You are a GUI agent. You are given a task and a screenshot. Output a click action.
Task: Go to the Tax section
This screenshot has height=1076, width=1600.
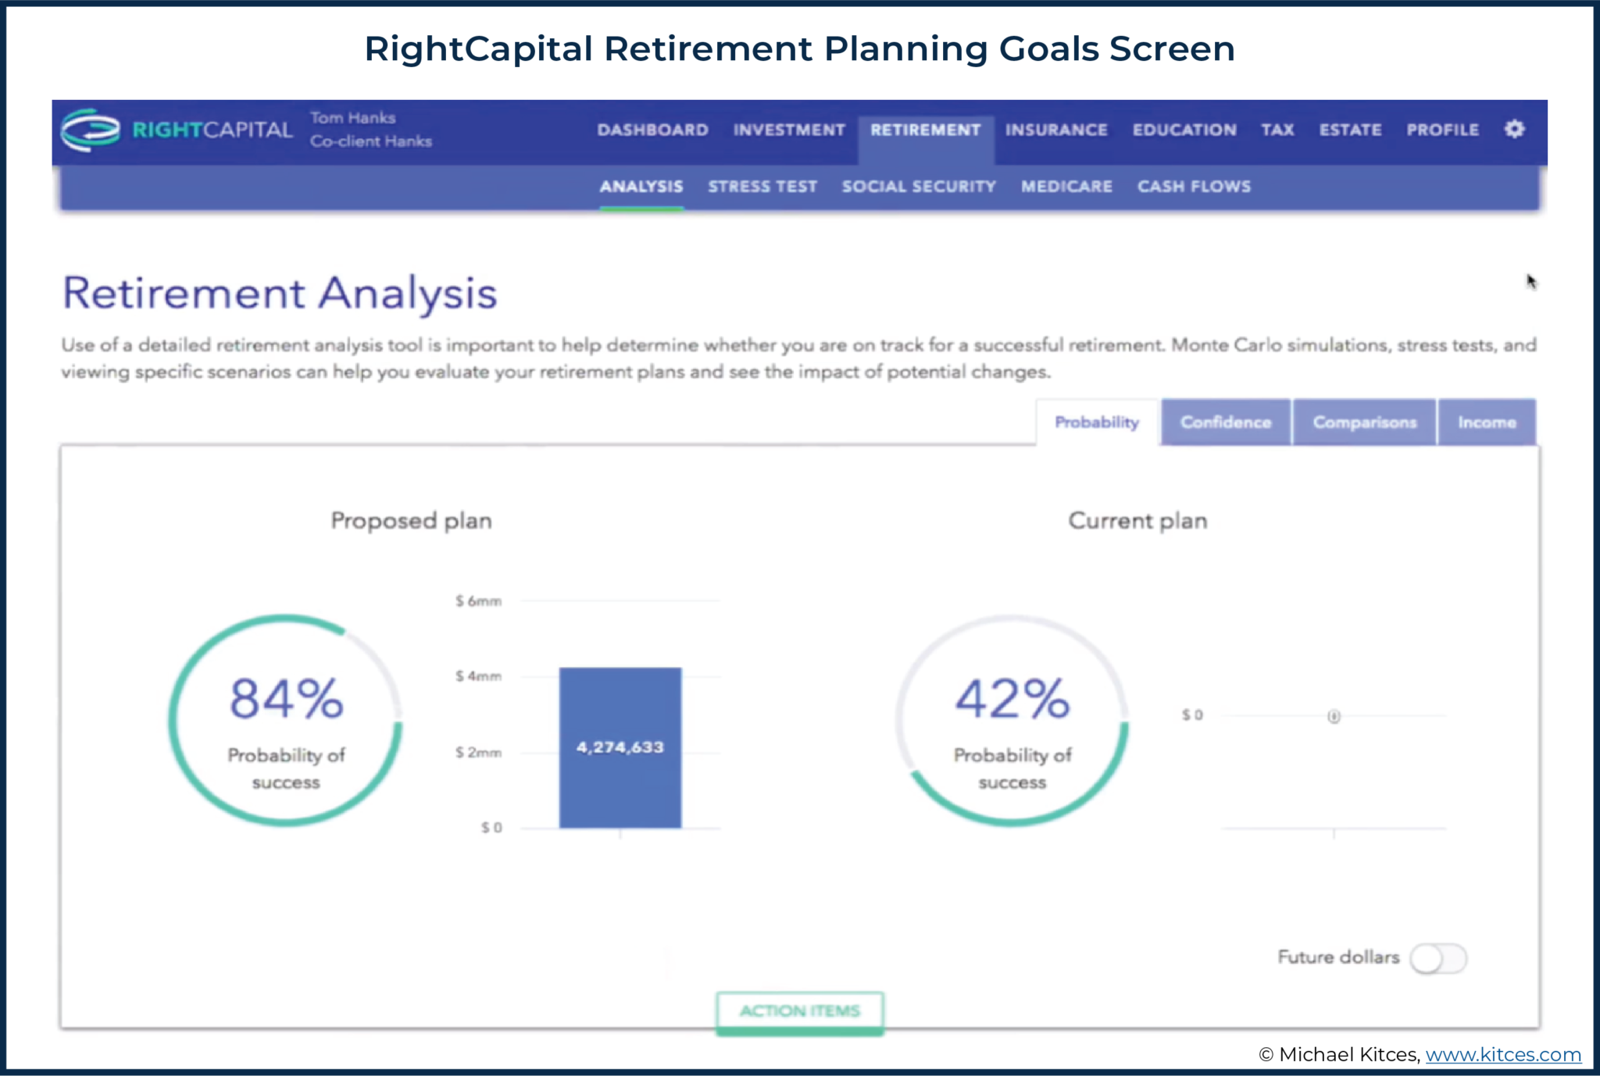coord(1277,130)
